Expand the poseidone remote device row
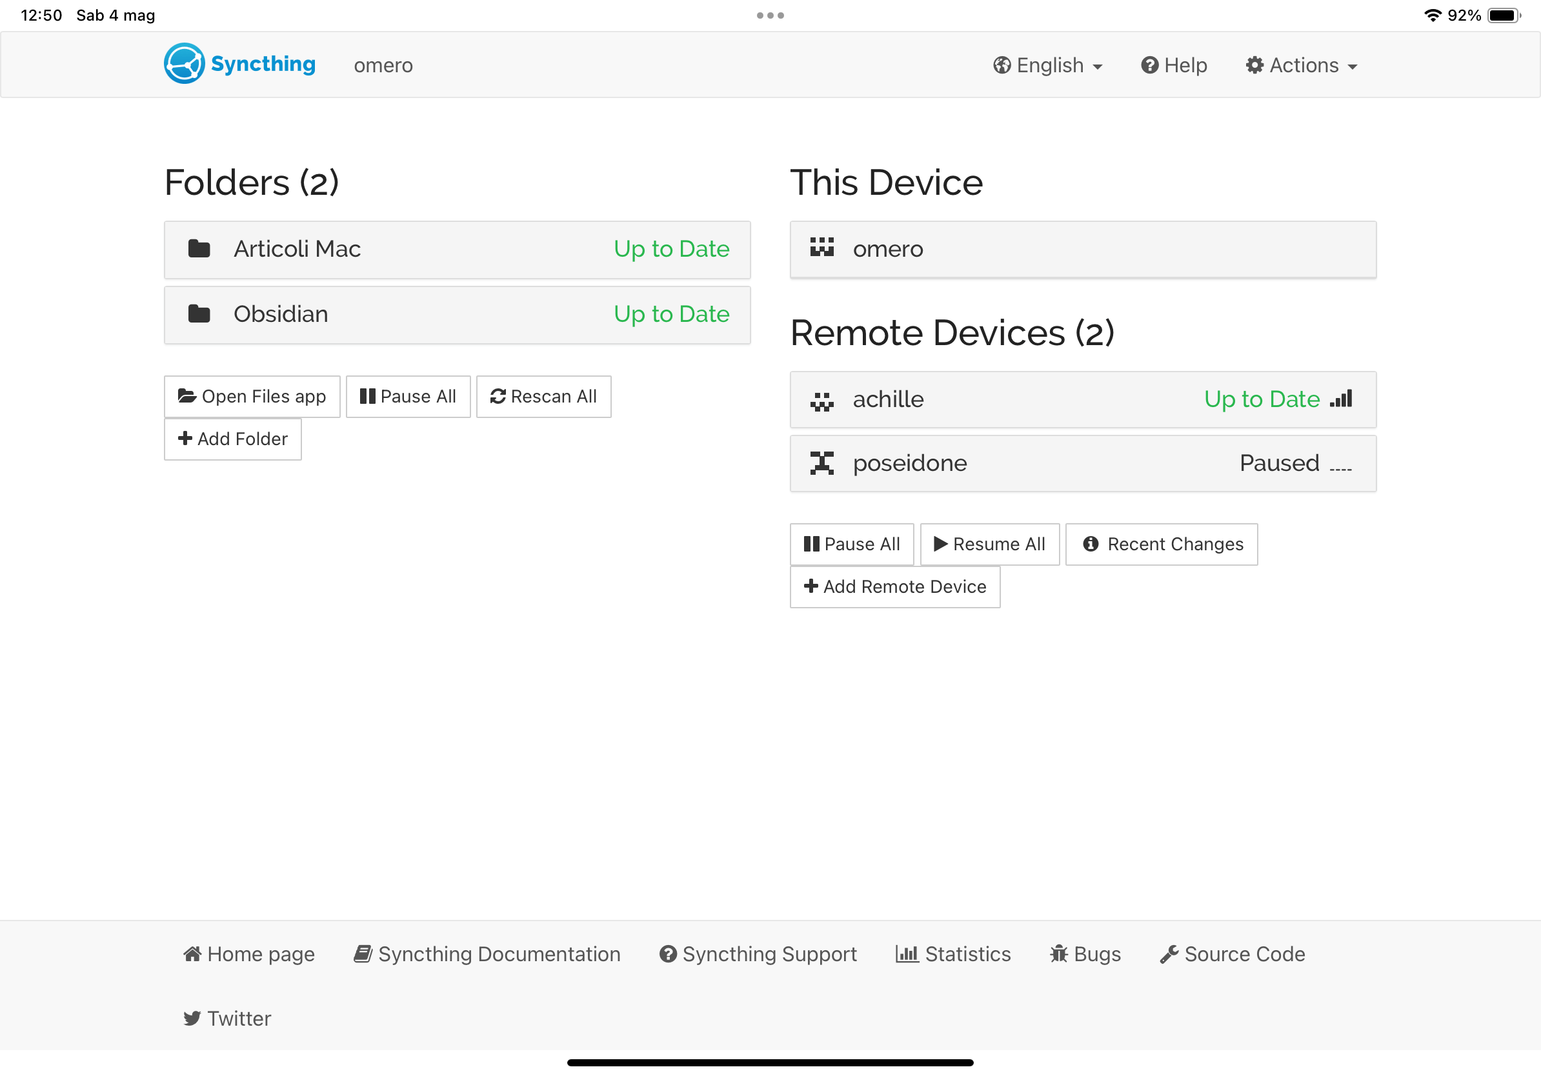This screenshot has height=1076, width=1541. (1082, 463)
